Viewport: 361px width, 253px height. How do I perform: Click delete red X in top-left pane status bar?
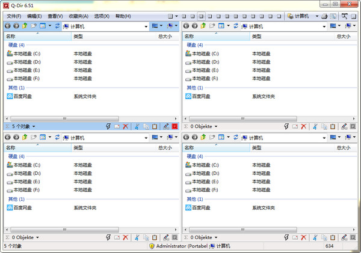[126, 126]
